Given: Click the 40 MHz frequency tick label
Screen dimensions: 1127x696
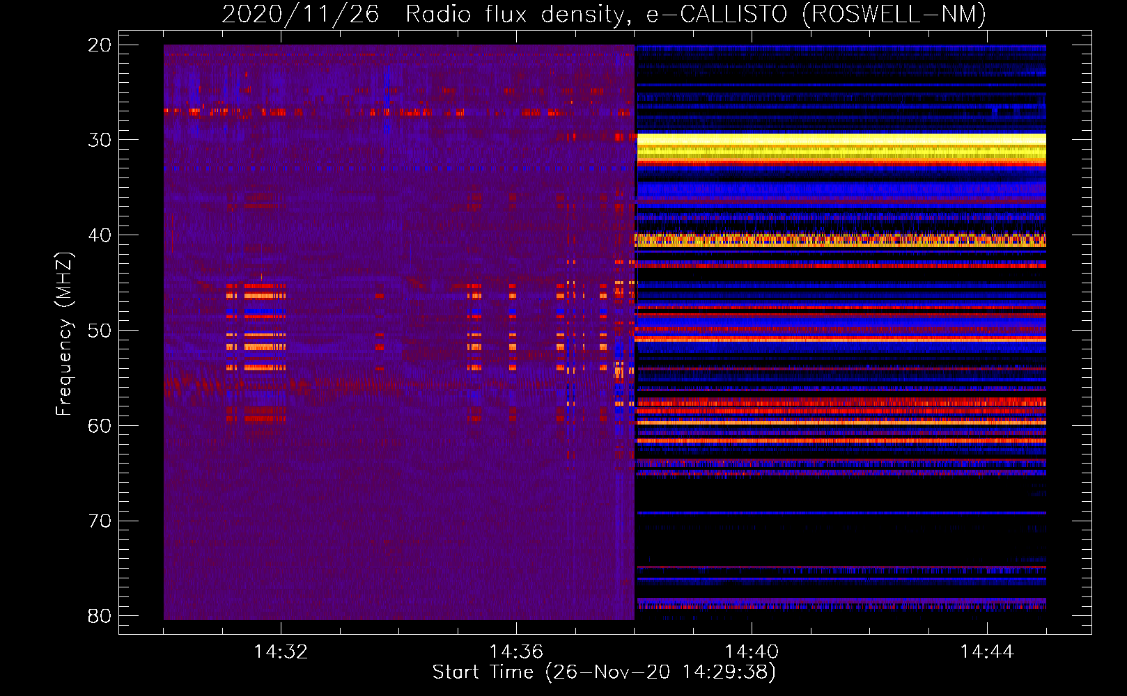Looking at the screenshot, I should 100,235.
